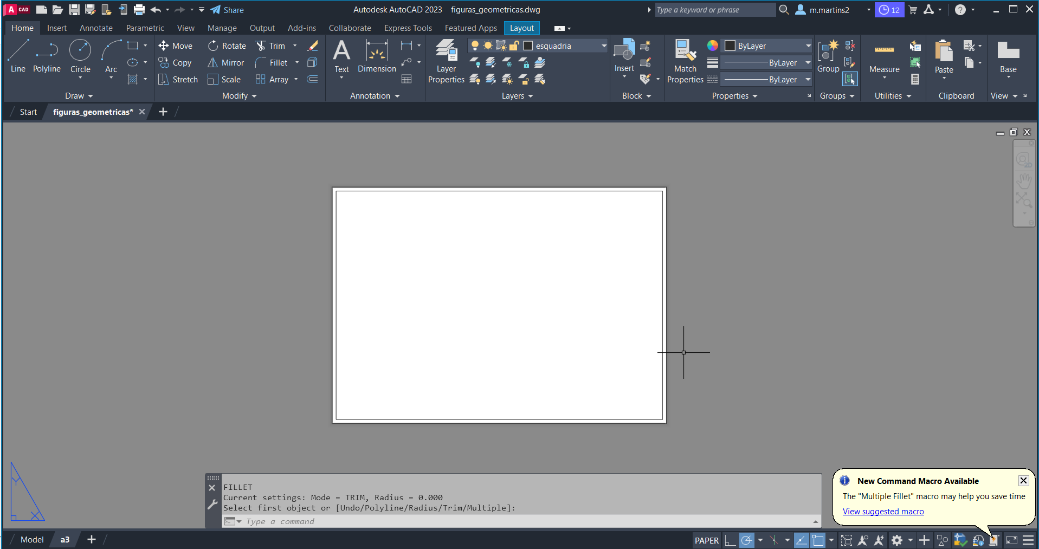
Task: Activate the Polyline tool
Action: pyautogui.click(x=47, y=55)
